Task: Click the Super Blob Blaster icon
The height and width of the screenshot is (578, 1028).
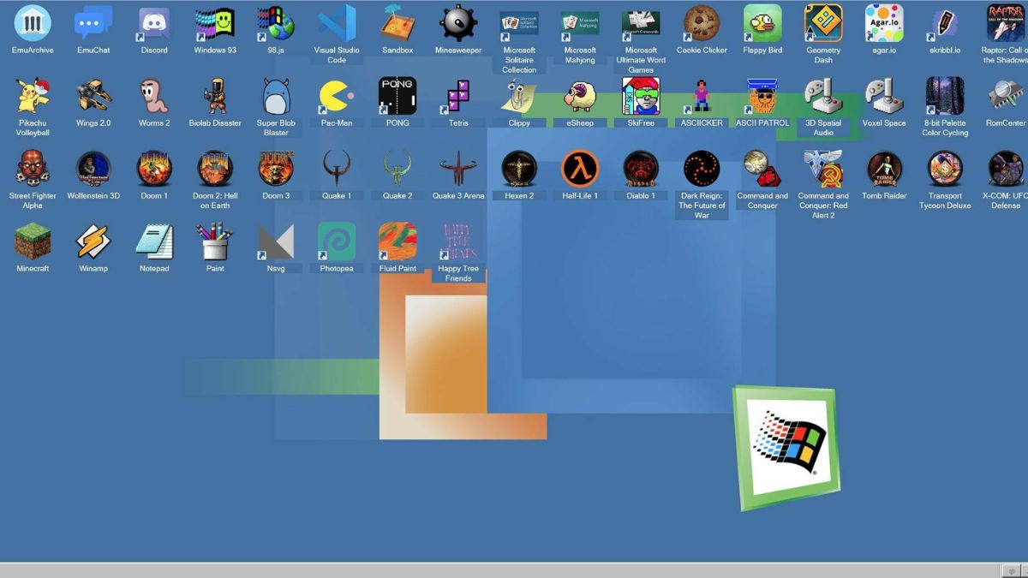Action: coord(276,96)
